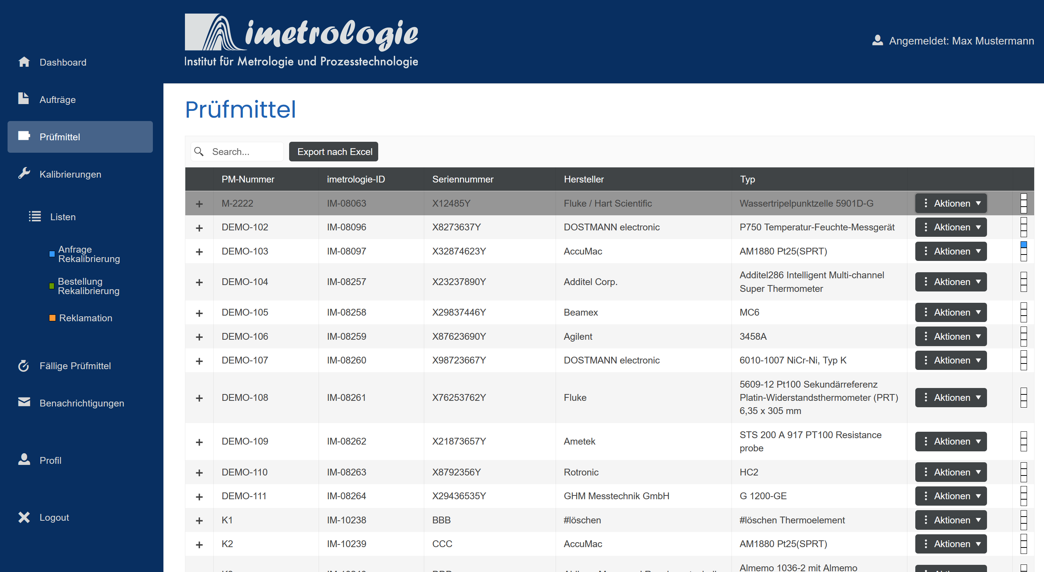Open Aktionen dropdown for K2 row
Image resolution: width=1044 pixels, height=572 pixels.
point(951,544)
